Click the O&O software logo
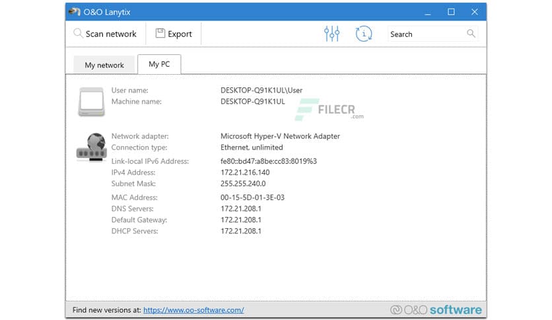Viewport: 552px width, 320px height. coord(436,309)
